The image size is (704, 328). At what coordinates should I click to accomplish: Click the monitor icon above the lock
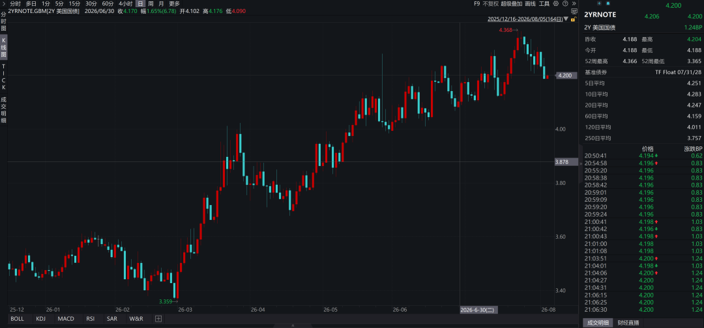[574, 11]
